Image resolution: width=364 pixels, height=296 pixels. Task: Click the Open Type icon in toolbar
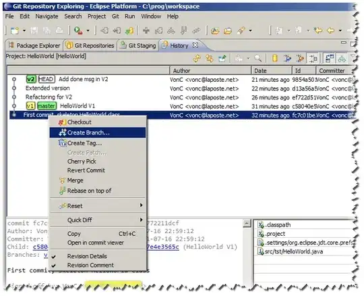pos(215,30)
